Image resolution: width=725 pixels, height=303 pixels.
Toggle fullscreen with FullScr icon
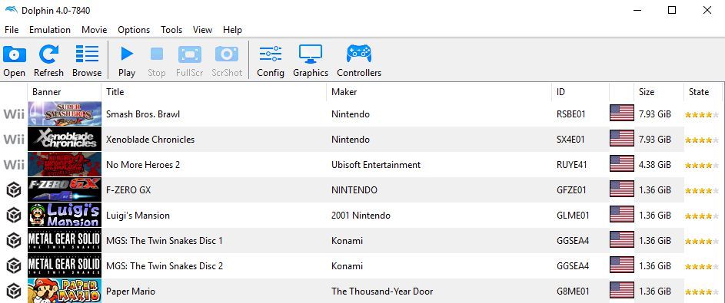click(x=190, y=54)
